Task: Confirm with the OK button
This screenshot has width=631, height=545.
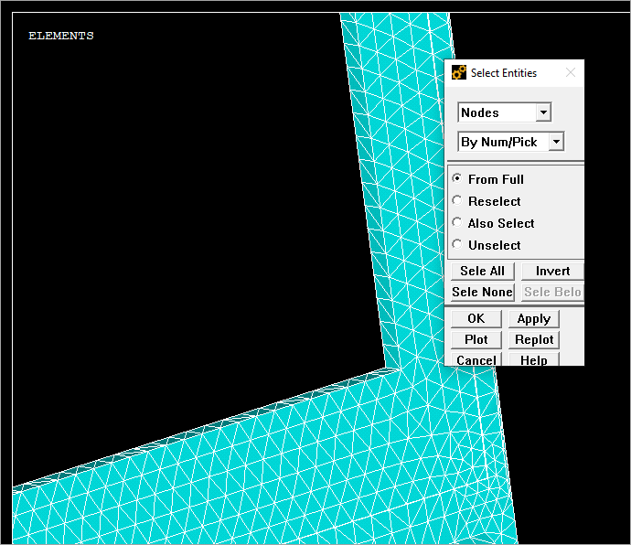Action: 476,319
